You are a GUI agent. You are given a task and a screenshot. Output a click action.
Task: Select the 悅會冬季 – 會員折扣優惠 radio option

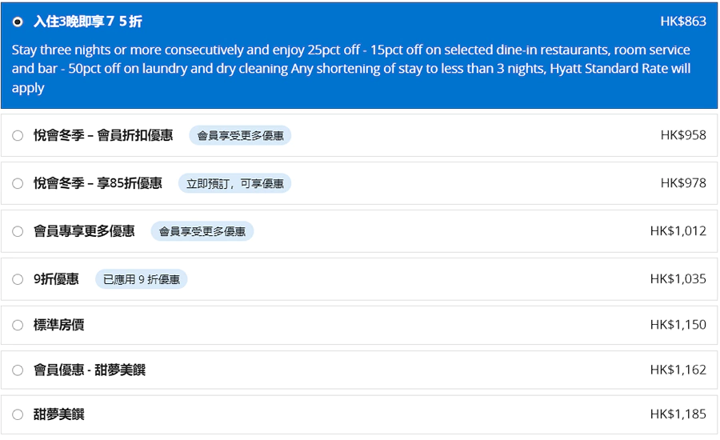(18, 136)
